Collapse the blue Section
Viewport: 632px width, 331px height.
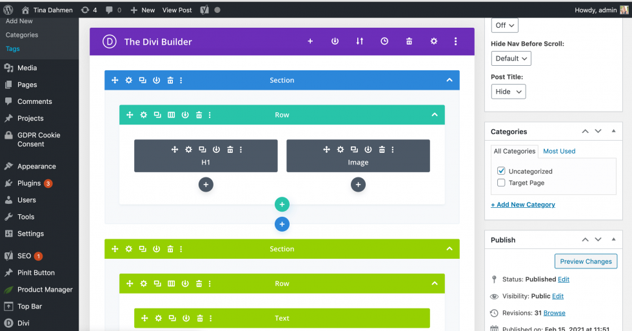click(x=449, y=80)
